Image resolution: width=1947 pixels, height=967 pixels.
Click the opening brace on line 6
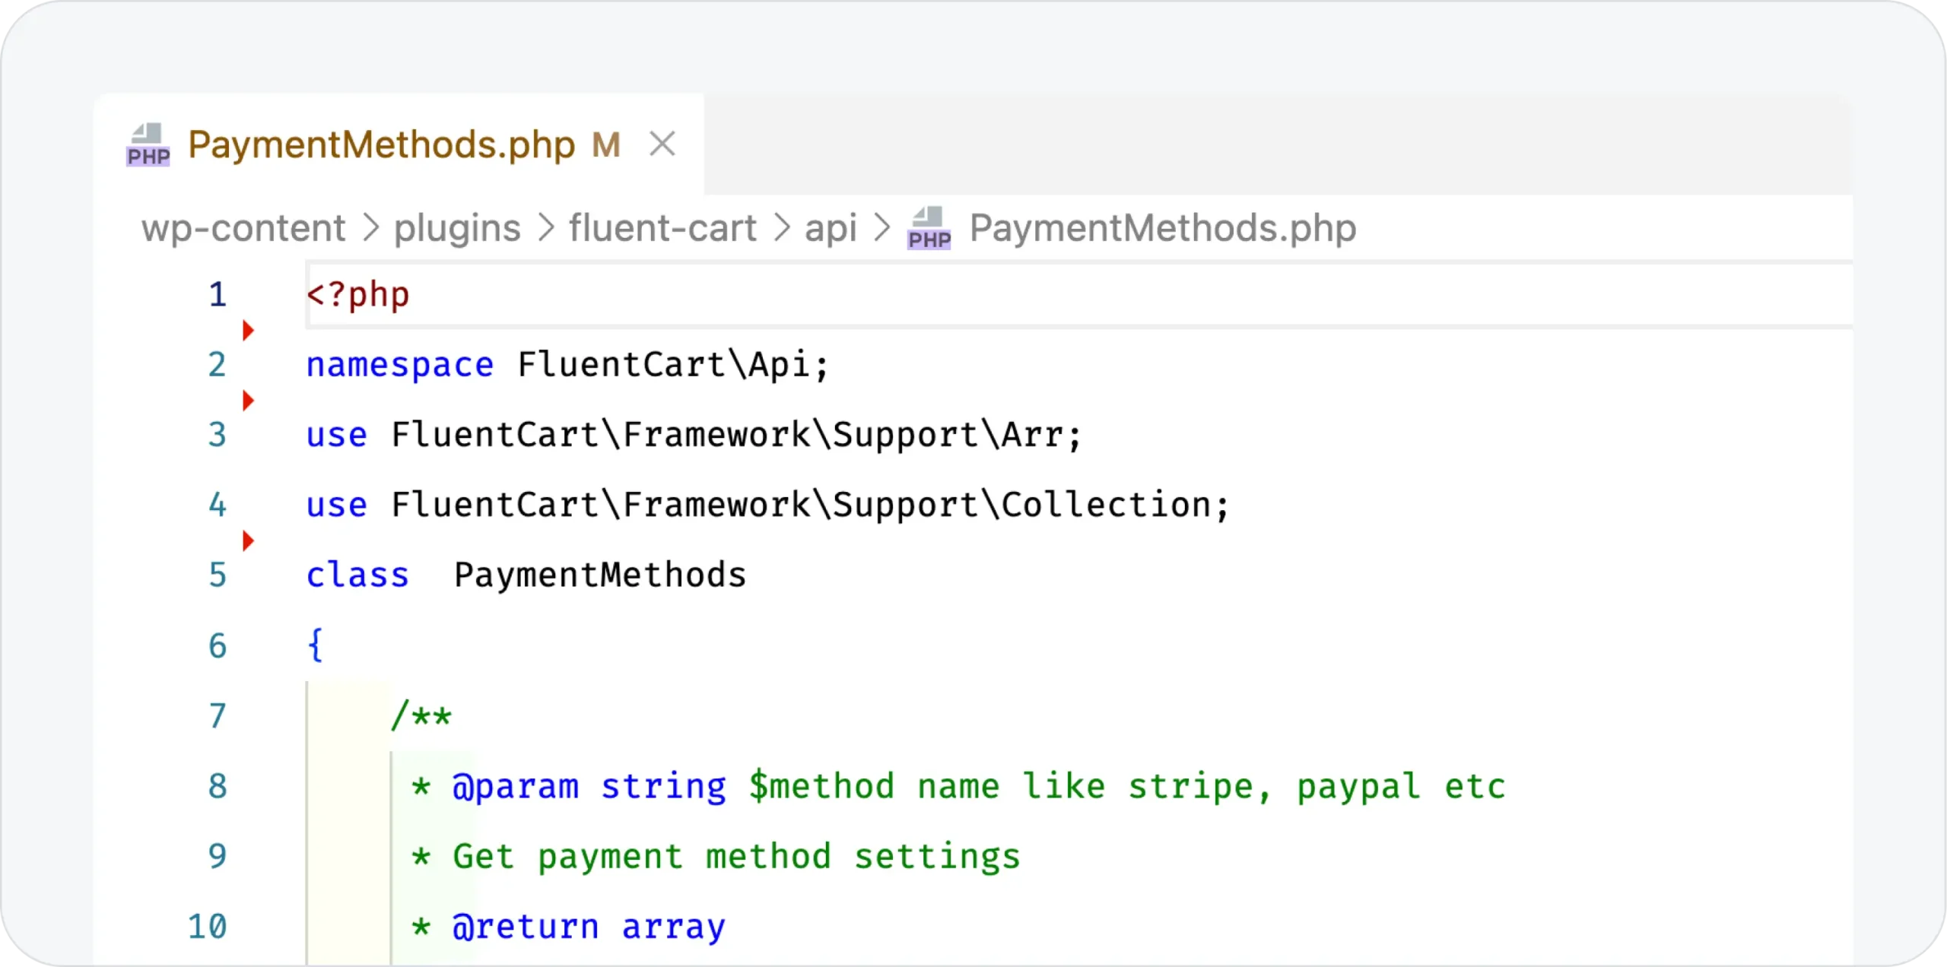[315, 645]
